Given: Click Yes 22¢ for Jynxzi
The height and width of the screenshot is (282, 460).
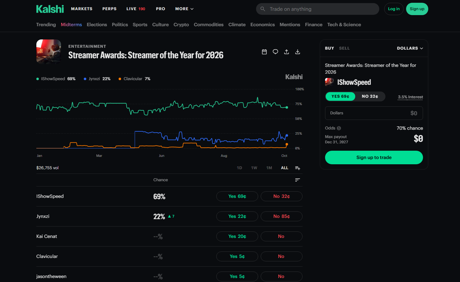Looking at the screenshot, I should pos(237,216).
